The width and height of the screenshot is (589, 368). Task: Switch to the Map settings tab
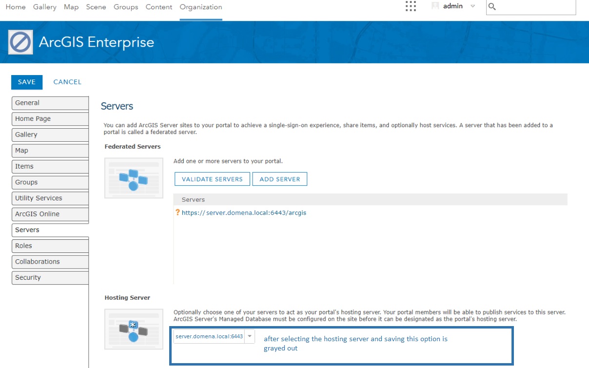click(50, 150)
